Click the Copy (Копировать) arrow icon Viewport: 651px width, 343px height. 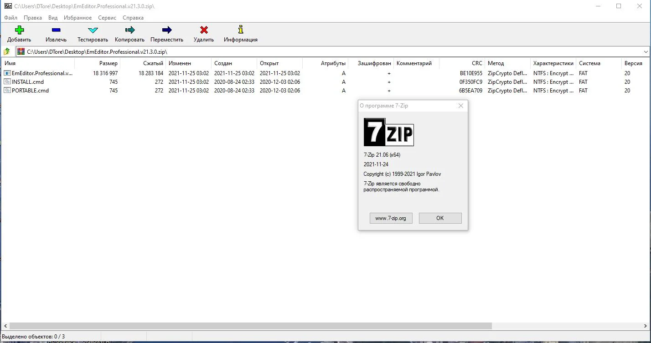pos(130,30)
